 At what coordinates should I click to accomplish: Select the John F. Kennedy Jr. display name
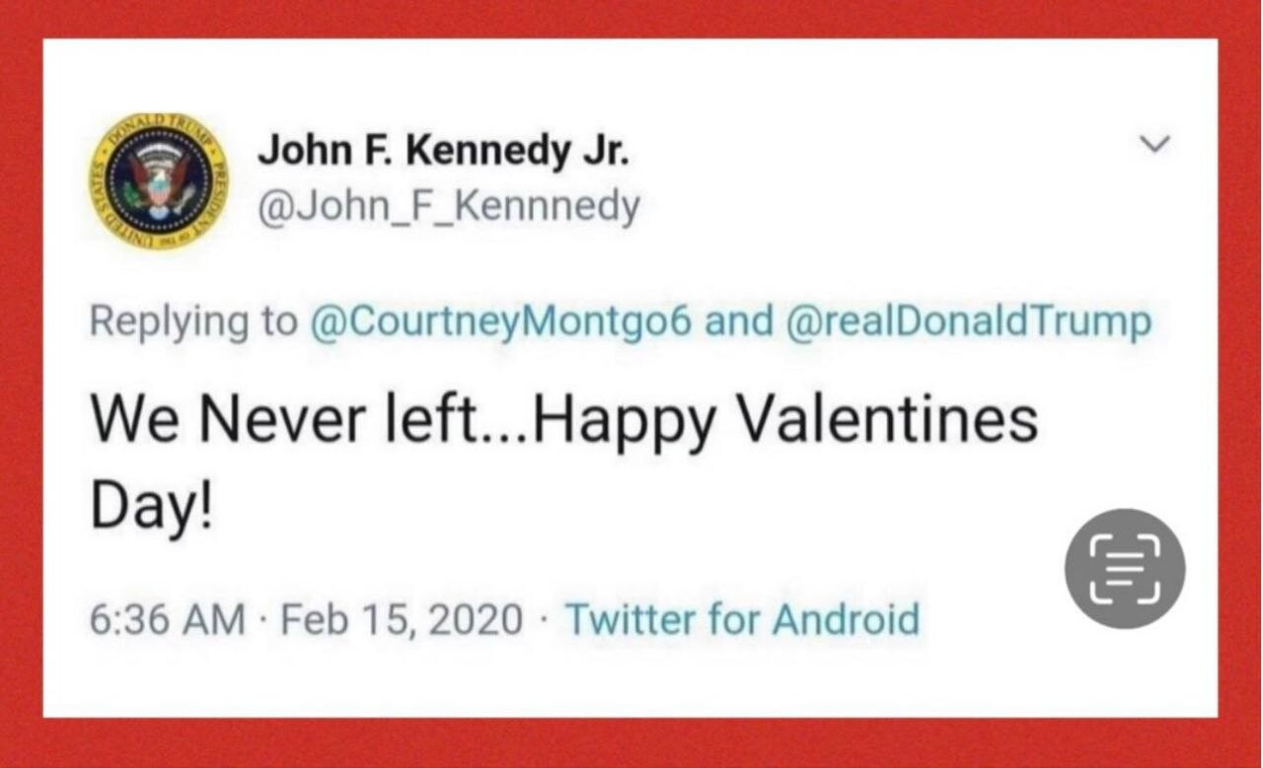[443, 152]
